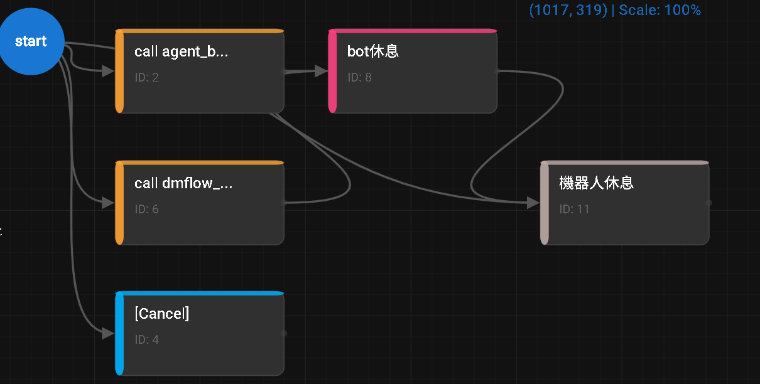Image resolution: width=760 pixels, height=384 pixels.
Task: Click the Scale 100% indicator
Action: 660,10
